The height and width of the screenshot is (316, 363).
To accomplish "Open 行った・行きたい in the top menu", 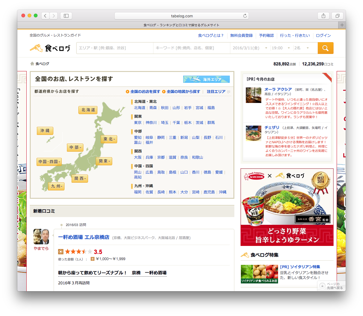I will tap(295, 35).
